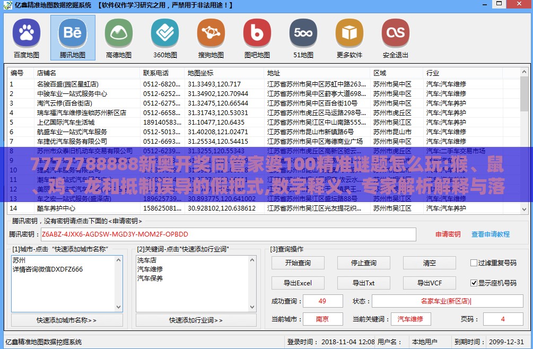
Task: Click the city list scroll-up arrow
Action: click(x=118, y=260)
